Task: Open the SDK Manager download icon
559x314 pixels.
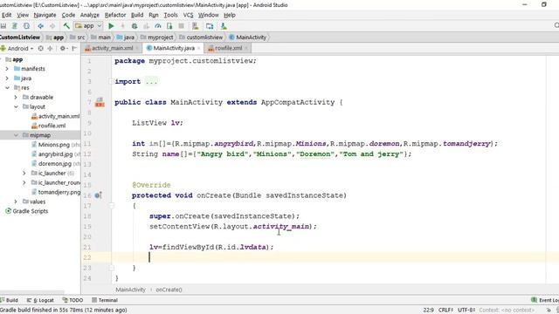Action: point(224,26)
